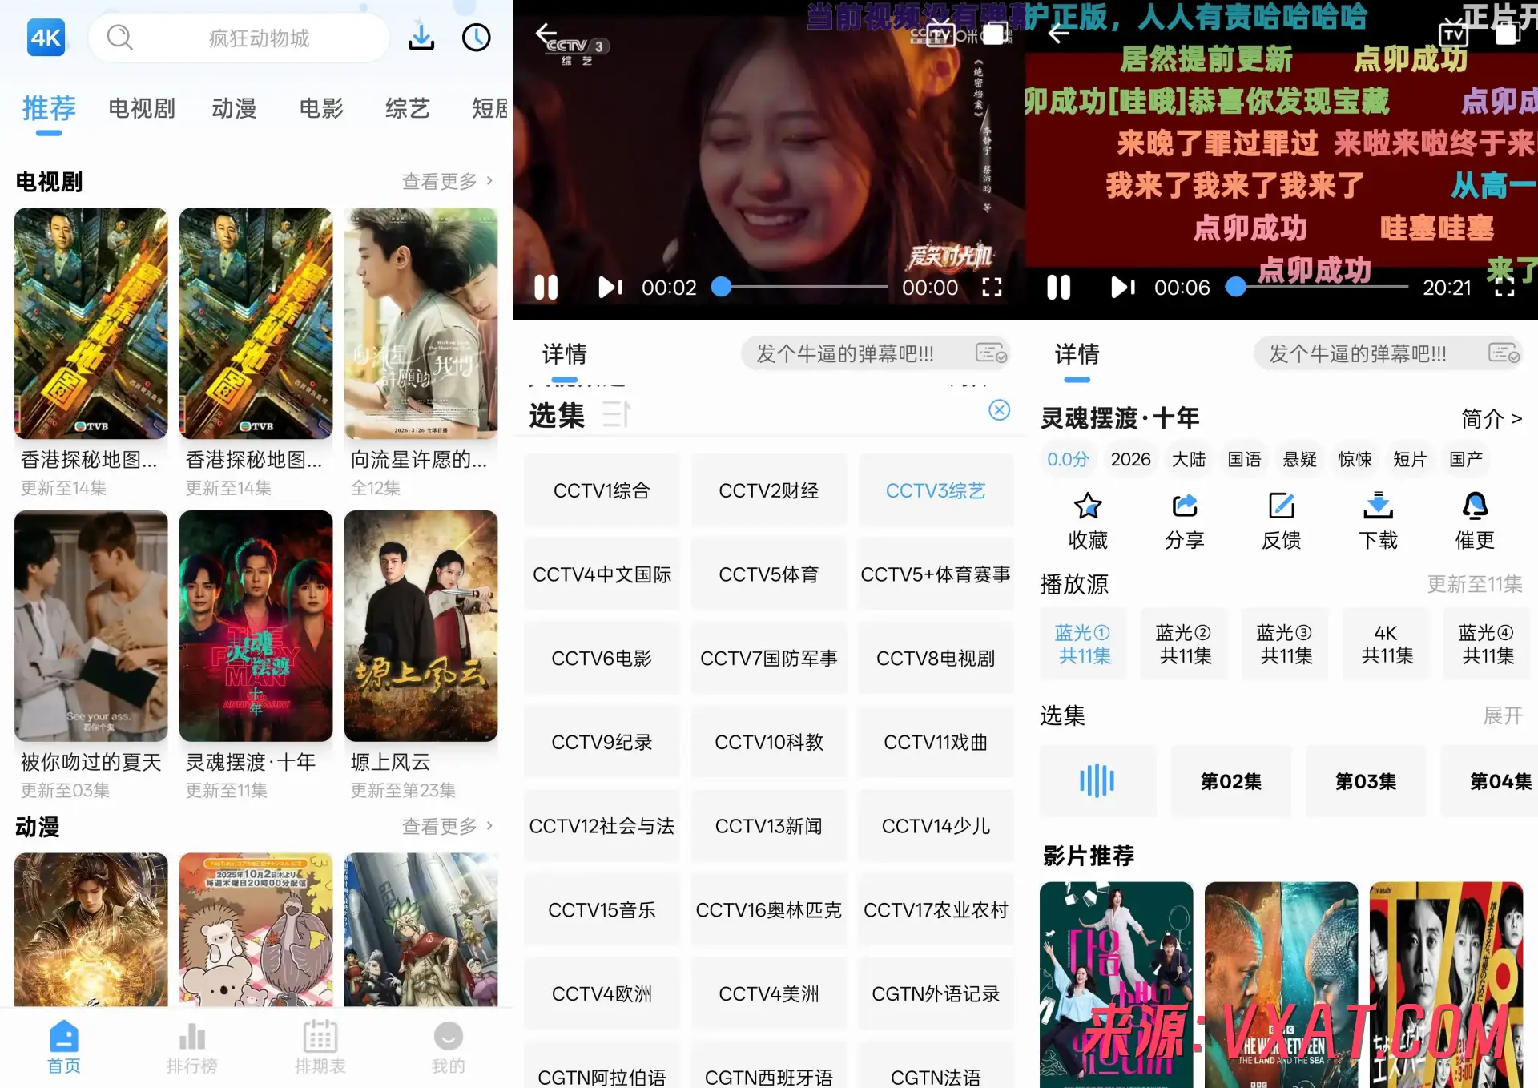Switch to 电影 tab
This screenshot has height=1088, width=1538.
[x=320, y=108]
